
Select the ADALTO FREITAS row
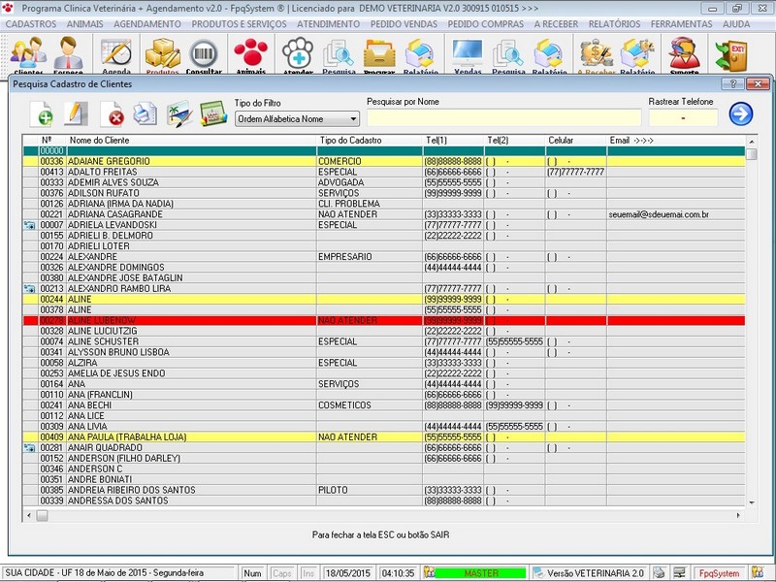384,173
